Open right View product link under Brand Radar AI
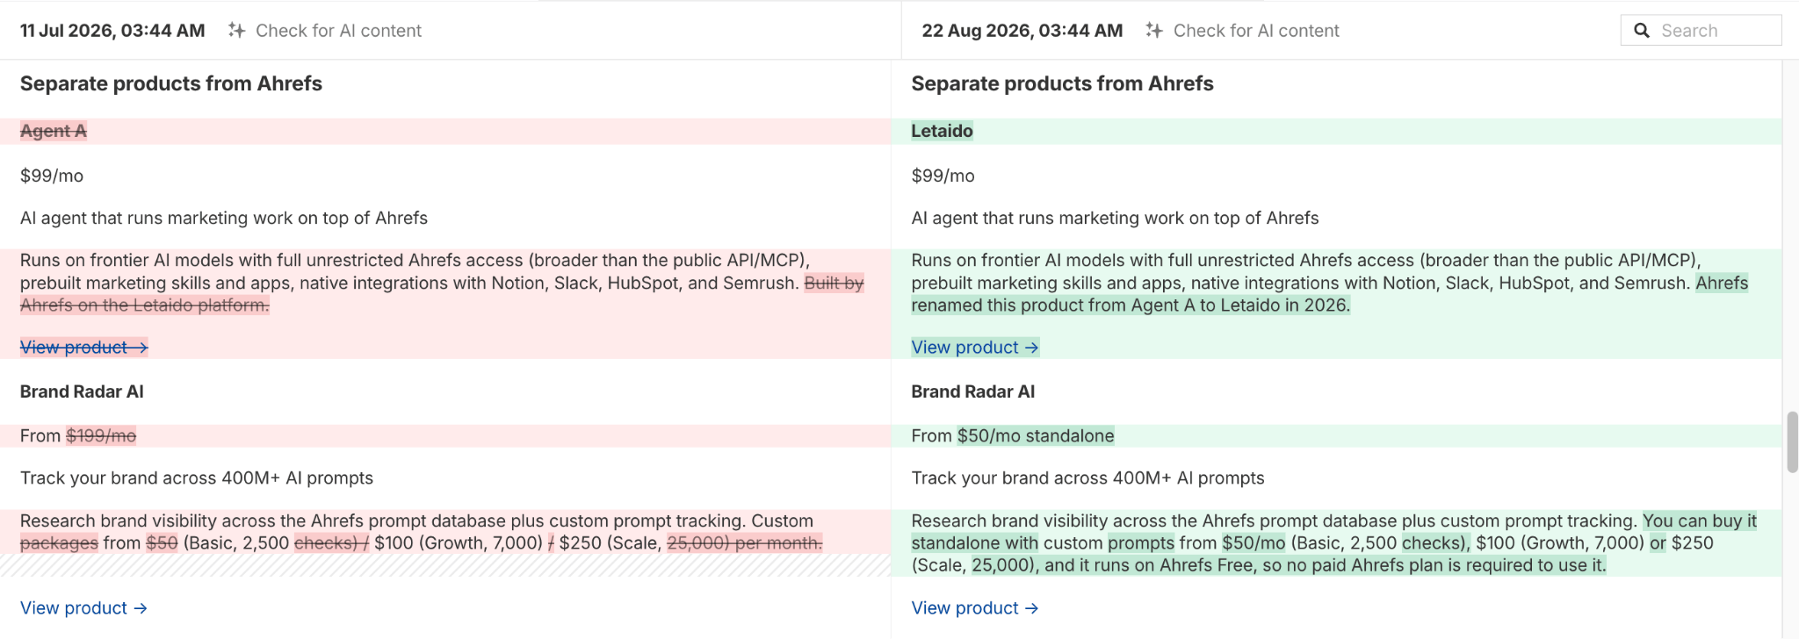The width and height of the screenshot is (1799, 639). 974,608
